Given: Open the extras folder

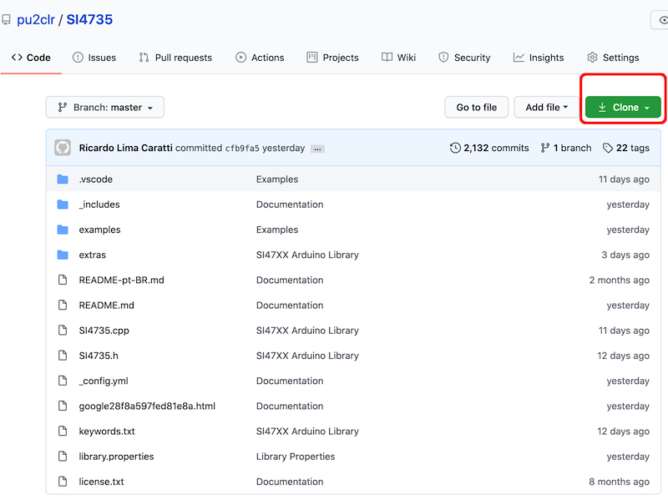Looking at the screenshot, I should [x=93, y=255].
